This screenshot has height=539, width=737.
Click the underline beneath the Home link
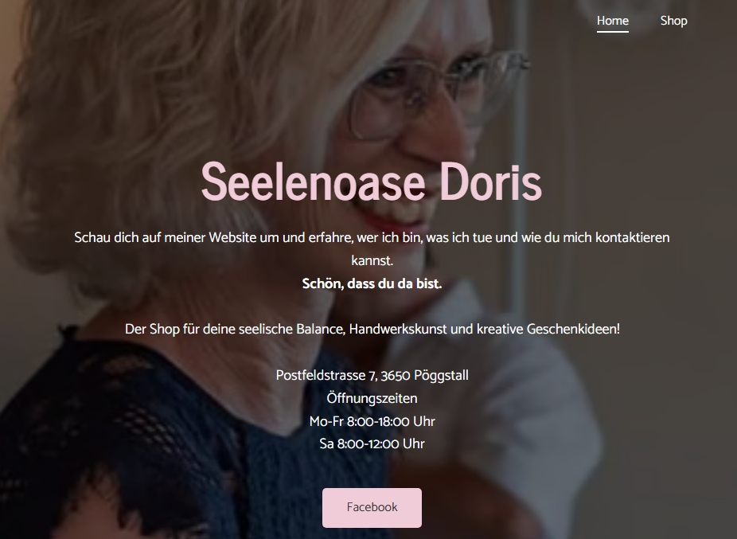point(613,32)
